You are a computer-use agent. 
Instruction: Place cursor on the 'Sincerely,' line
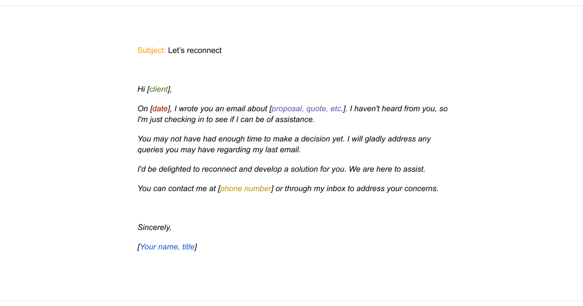(x=154, y=228)
